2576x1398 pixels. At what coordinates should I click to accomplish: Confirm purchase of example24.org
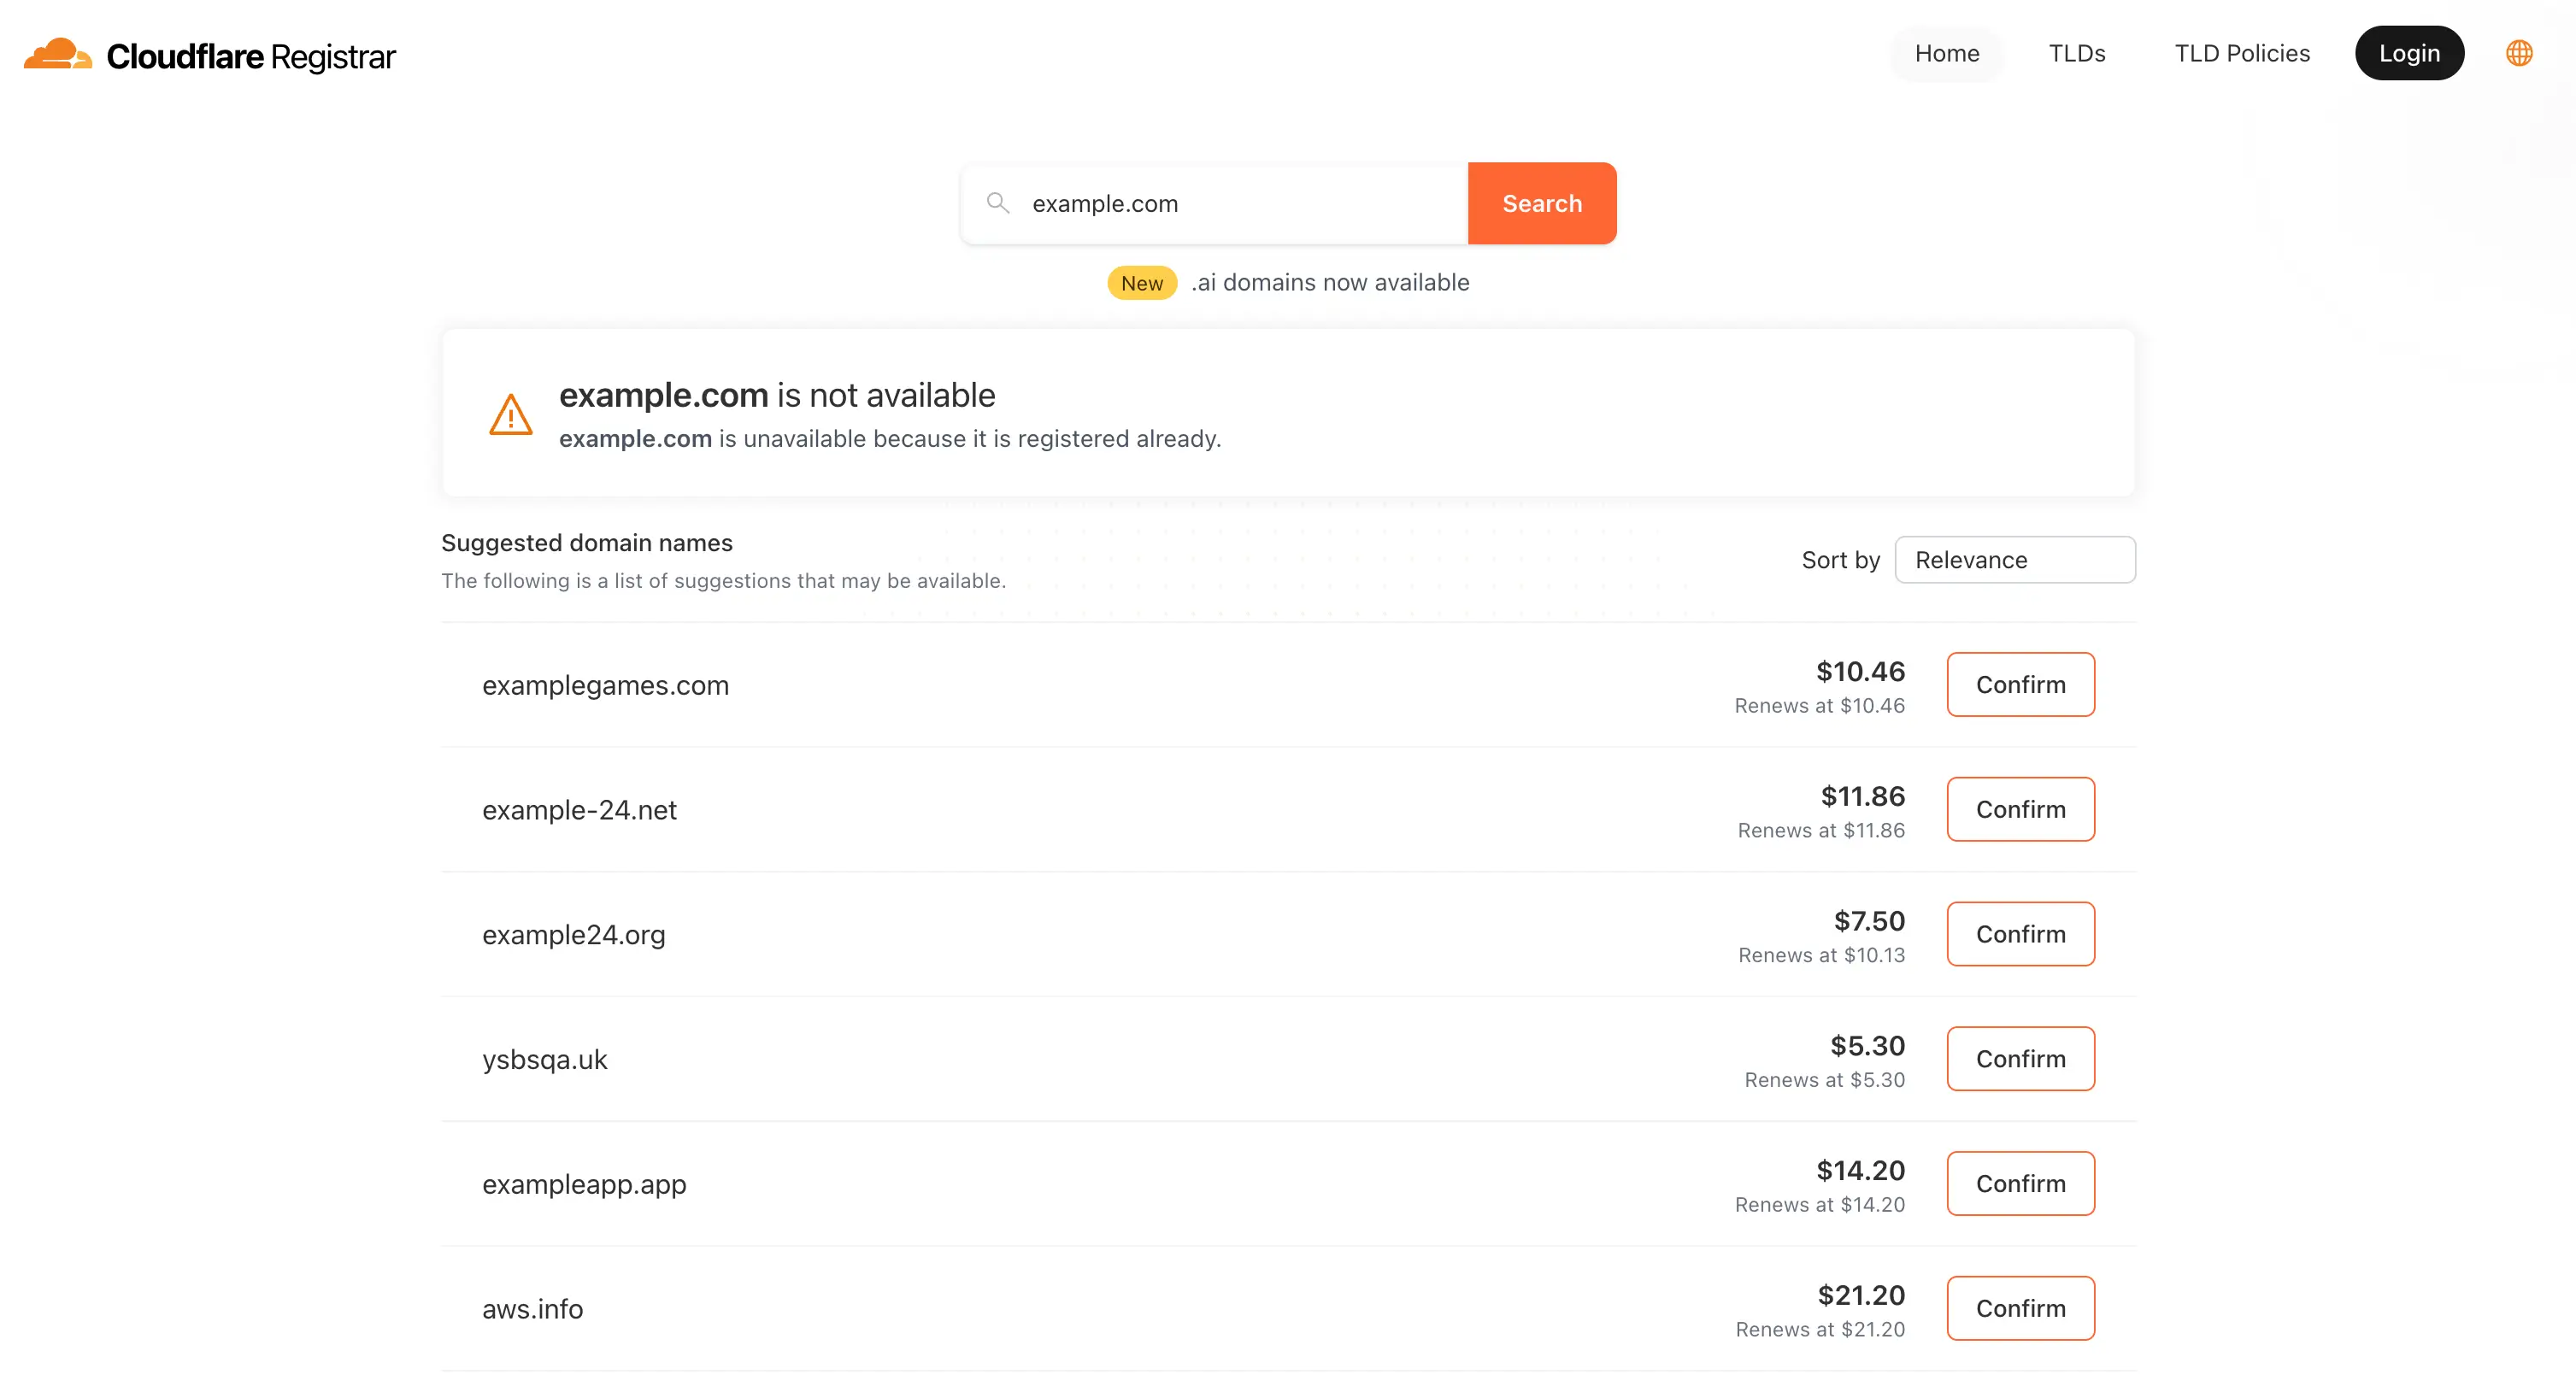click(x=2020, y=934)
